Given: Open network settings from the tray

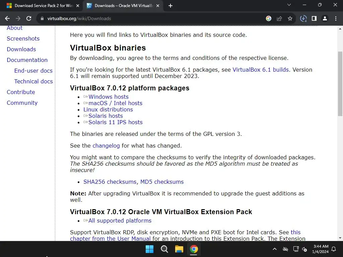Looking at the screenshot, I should (296, 249).
